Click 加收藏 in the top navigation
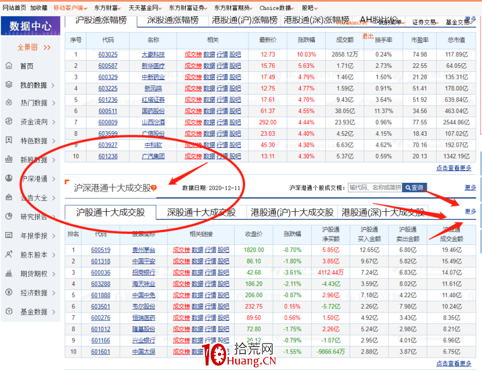Screen dimensions: 482x372 39,8
